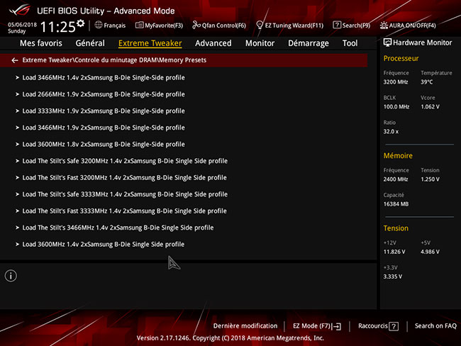
Task: Click the settings gear next to the clock
Action: 80,23
